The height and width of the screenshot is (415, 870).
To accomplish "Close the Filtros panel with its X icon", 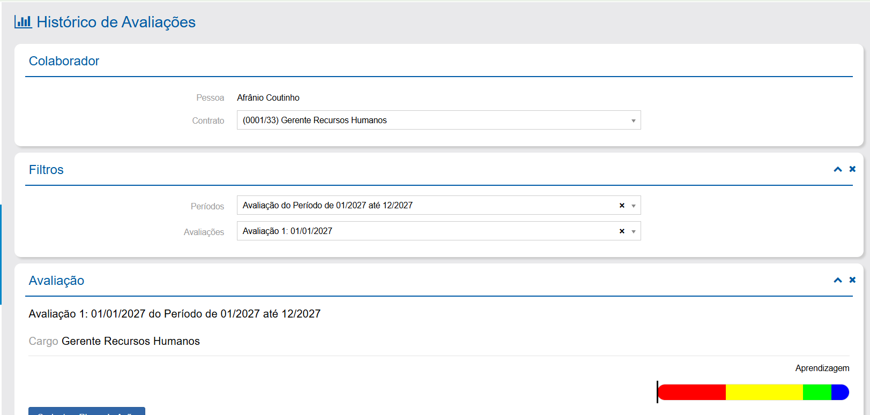I will click(852, 169).
